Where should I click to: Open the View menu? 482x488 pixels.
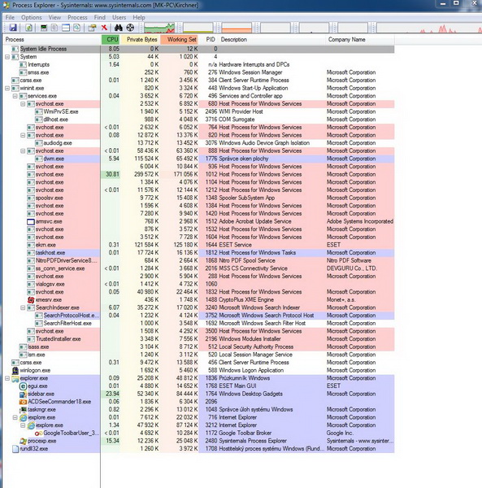[54, 17]
